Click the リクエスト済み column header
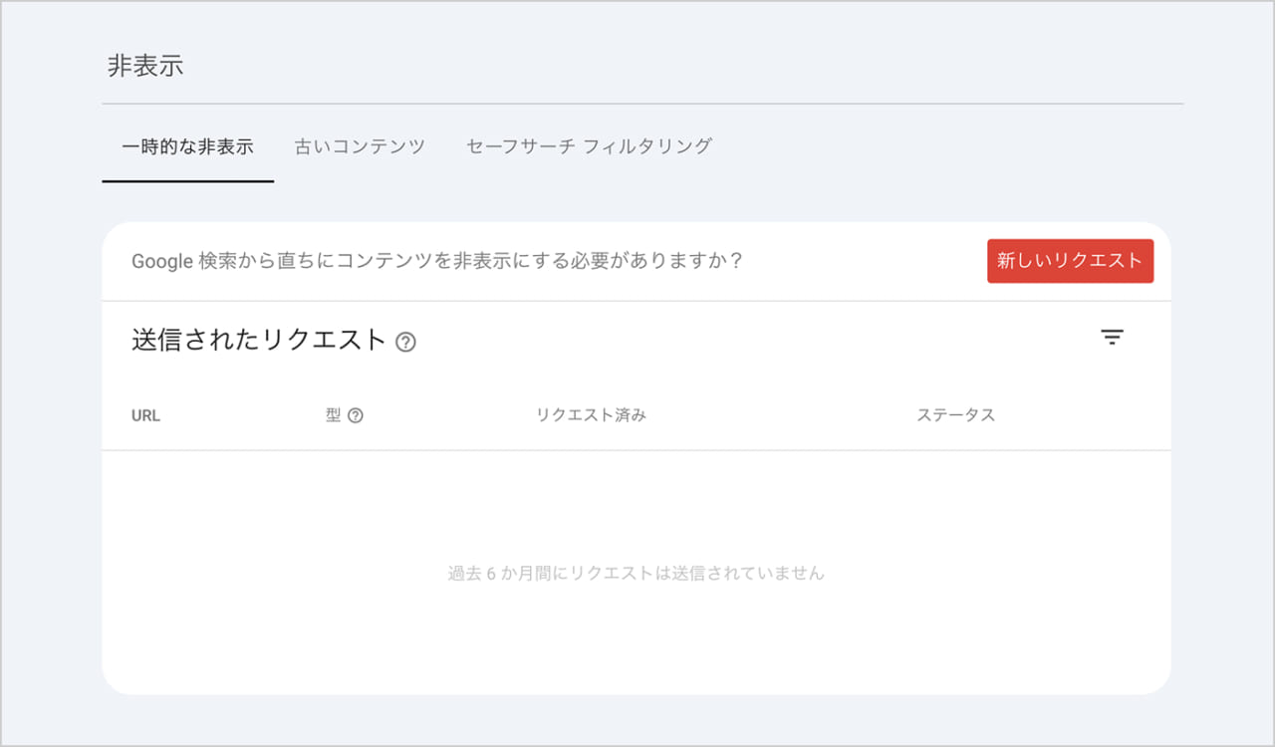This screenshot has height=747, width=1275. [591, 415]
